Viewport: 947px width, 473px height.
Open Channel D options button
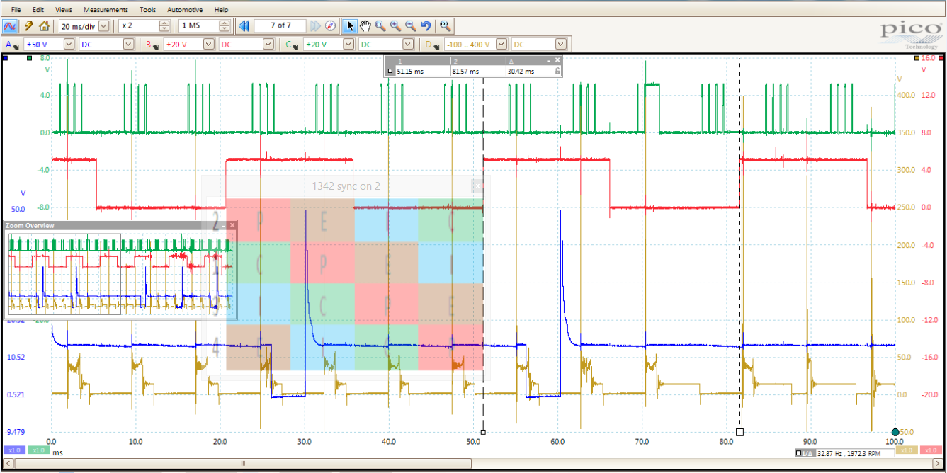click(431, 45)
